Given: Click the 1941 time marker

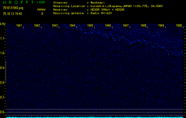Looking at the screenshot, I should (19, 26).
